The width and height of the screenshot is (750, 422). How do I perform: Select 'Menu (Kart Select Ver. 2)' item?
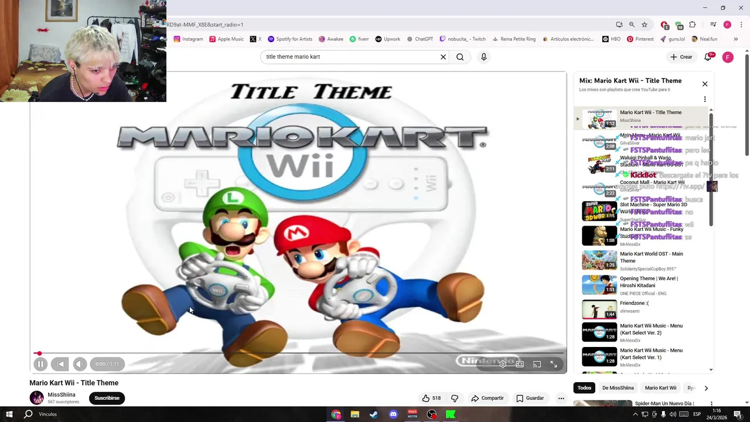(x=642, y=332)
